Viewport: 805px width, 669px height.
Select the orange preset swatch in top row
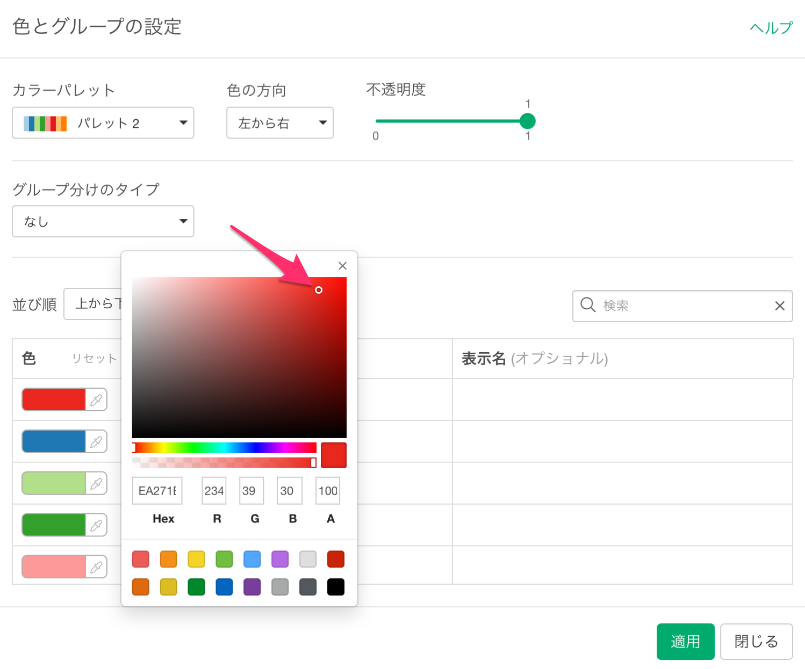169,559
